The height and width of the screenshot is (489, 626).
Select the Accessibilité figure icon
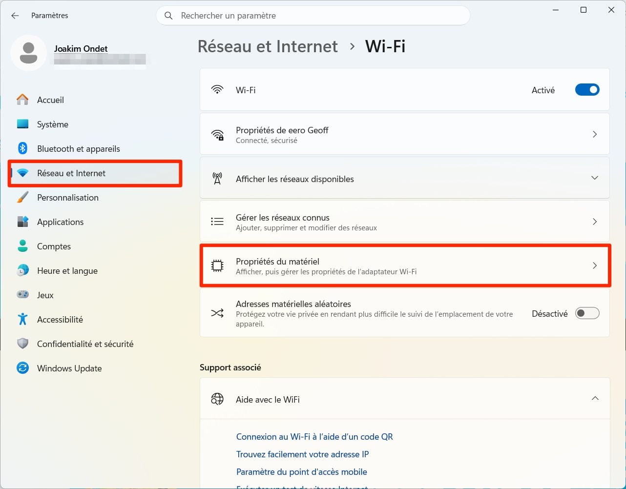(22, 319)
